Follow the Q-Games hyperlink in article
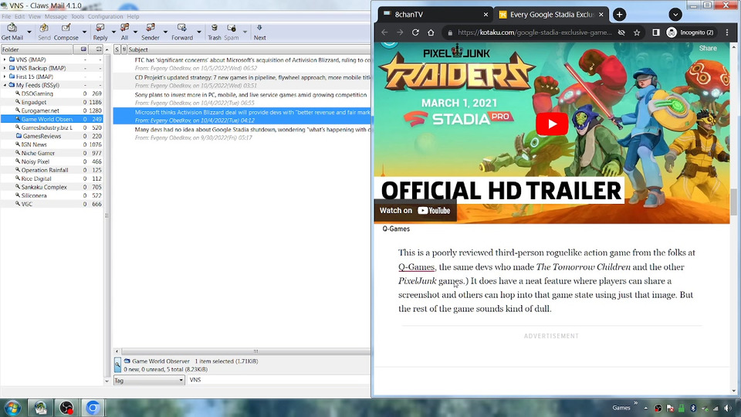 click(416, 267)
